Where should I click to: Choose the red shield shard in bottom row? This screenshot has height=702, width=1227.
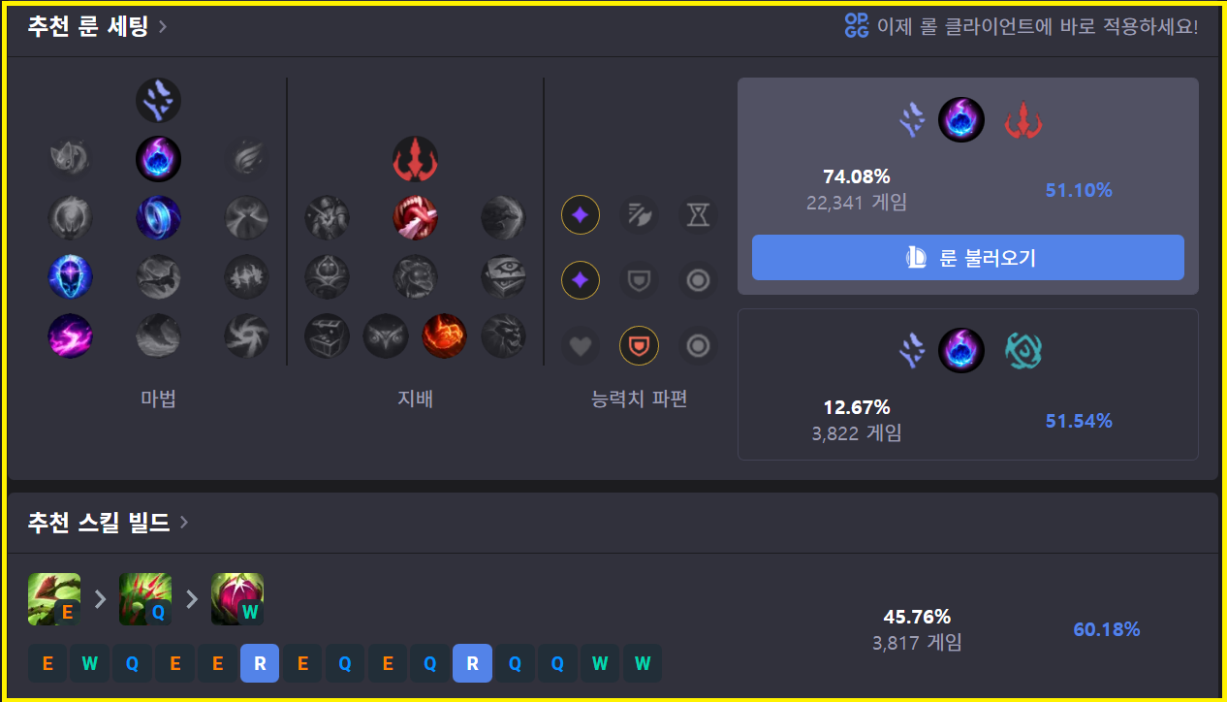pos(640,346)
